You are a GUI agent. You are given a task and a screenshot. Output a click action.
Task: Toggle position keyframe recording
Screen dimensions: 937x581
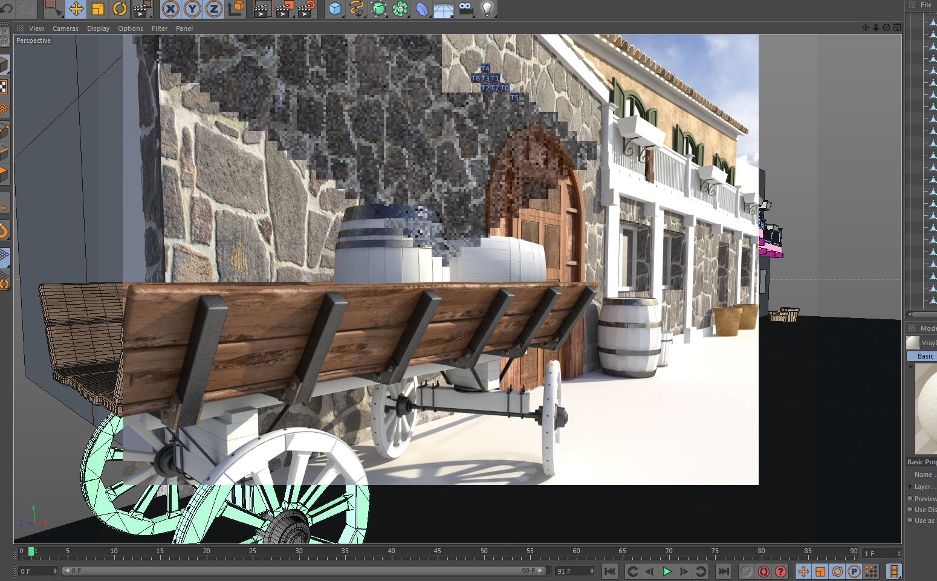(x=803, y=571)
